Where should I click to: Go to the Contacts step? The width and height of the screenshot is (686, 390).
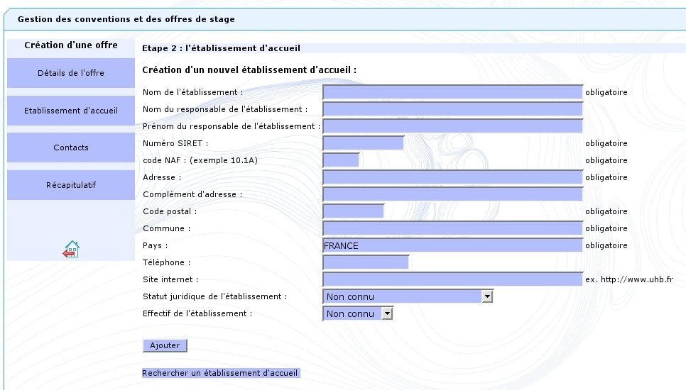71,147
